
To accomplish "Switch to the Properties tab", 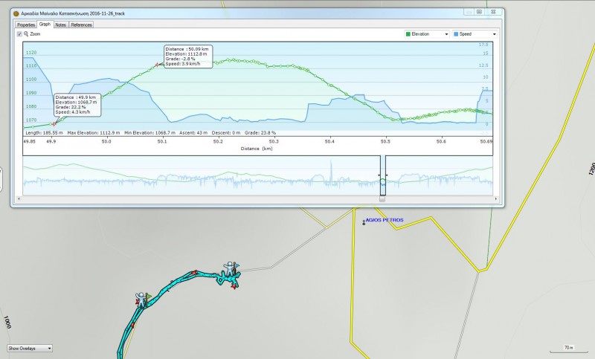I will (26, 25).
